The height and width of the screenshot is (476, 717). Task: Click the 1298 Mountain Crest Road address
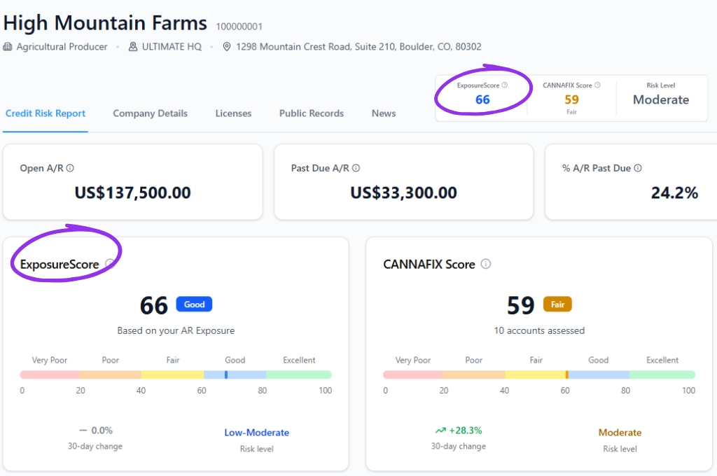[x=358, y=47]
